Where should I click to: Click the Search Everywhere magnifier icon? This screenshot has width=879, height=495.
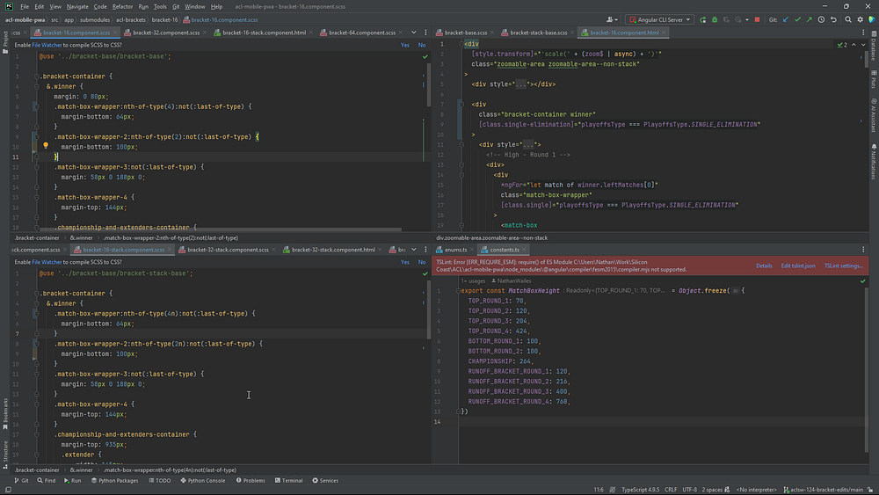tap(849, 18)
